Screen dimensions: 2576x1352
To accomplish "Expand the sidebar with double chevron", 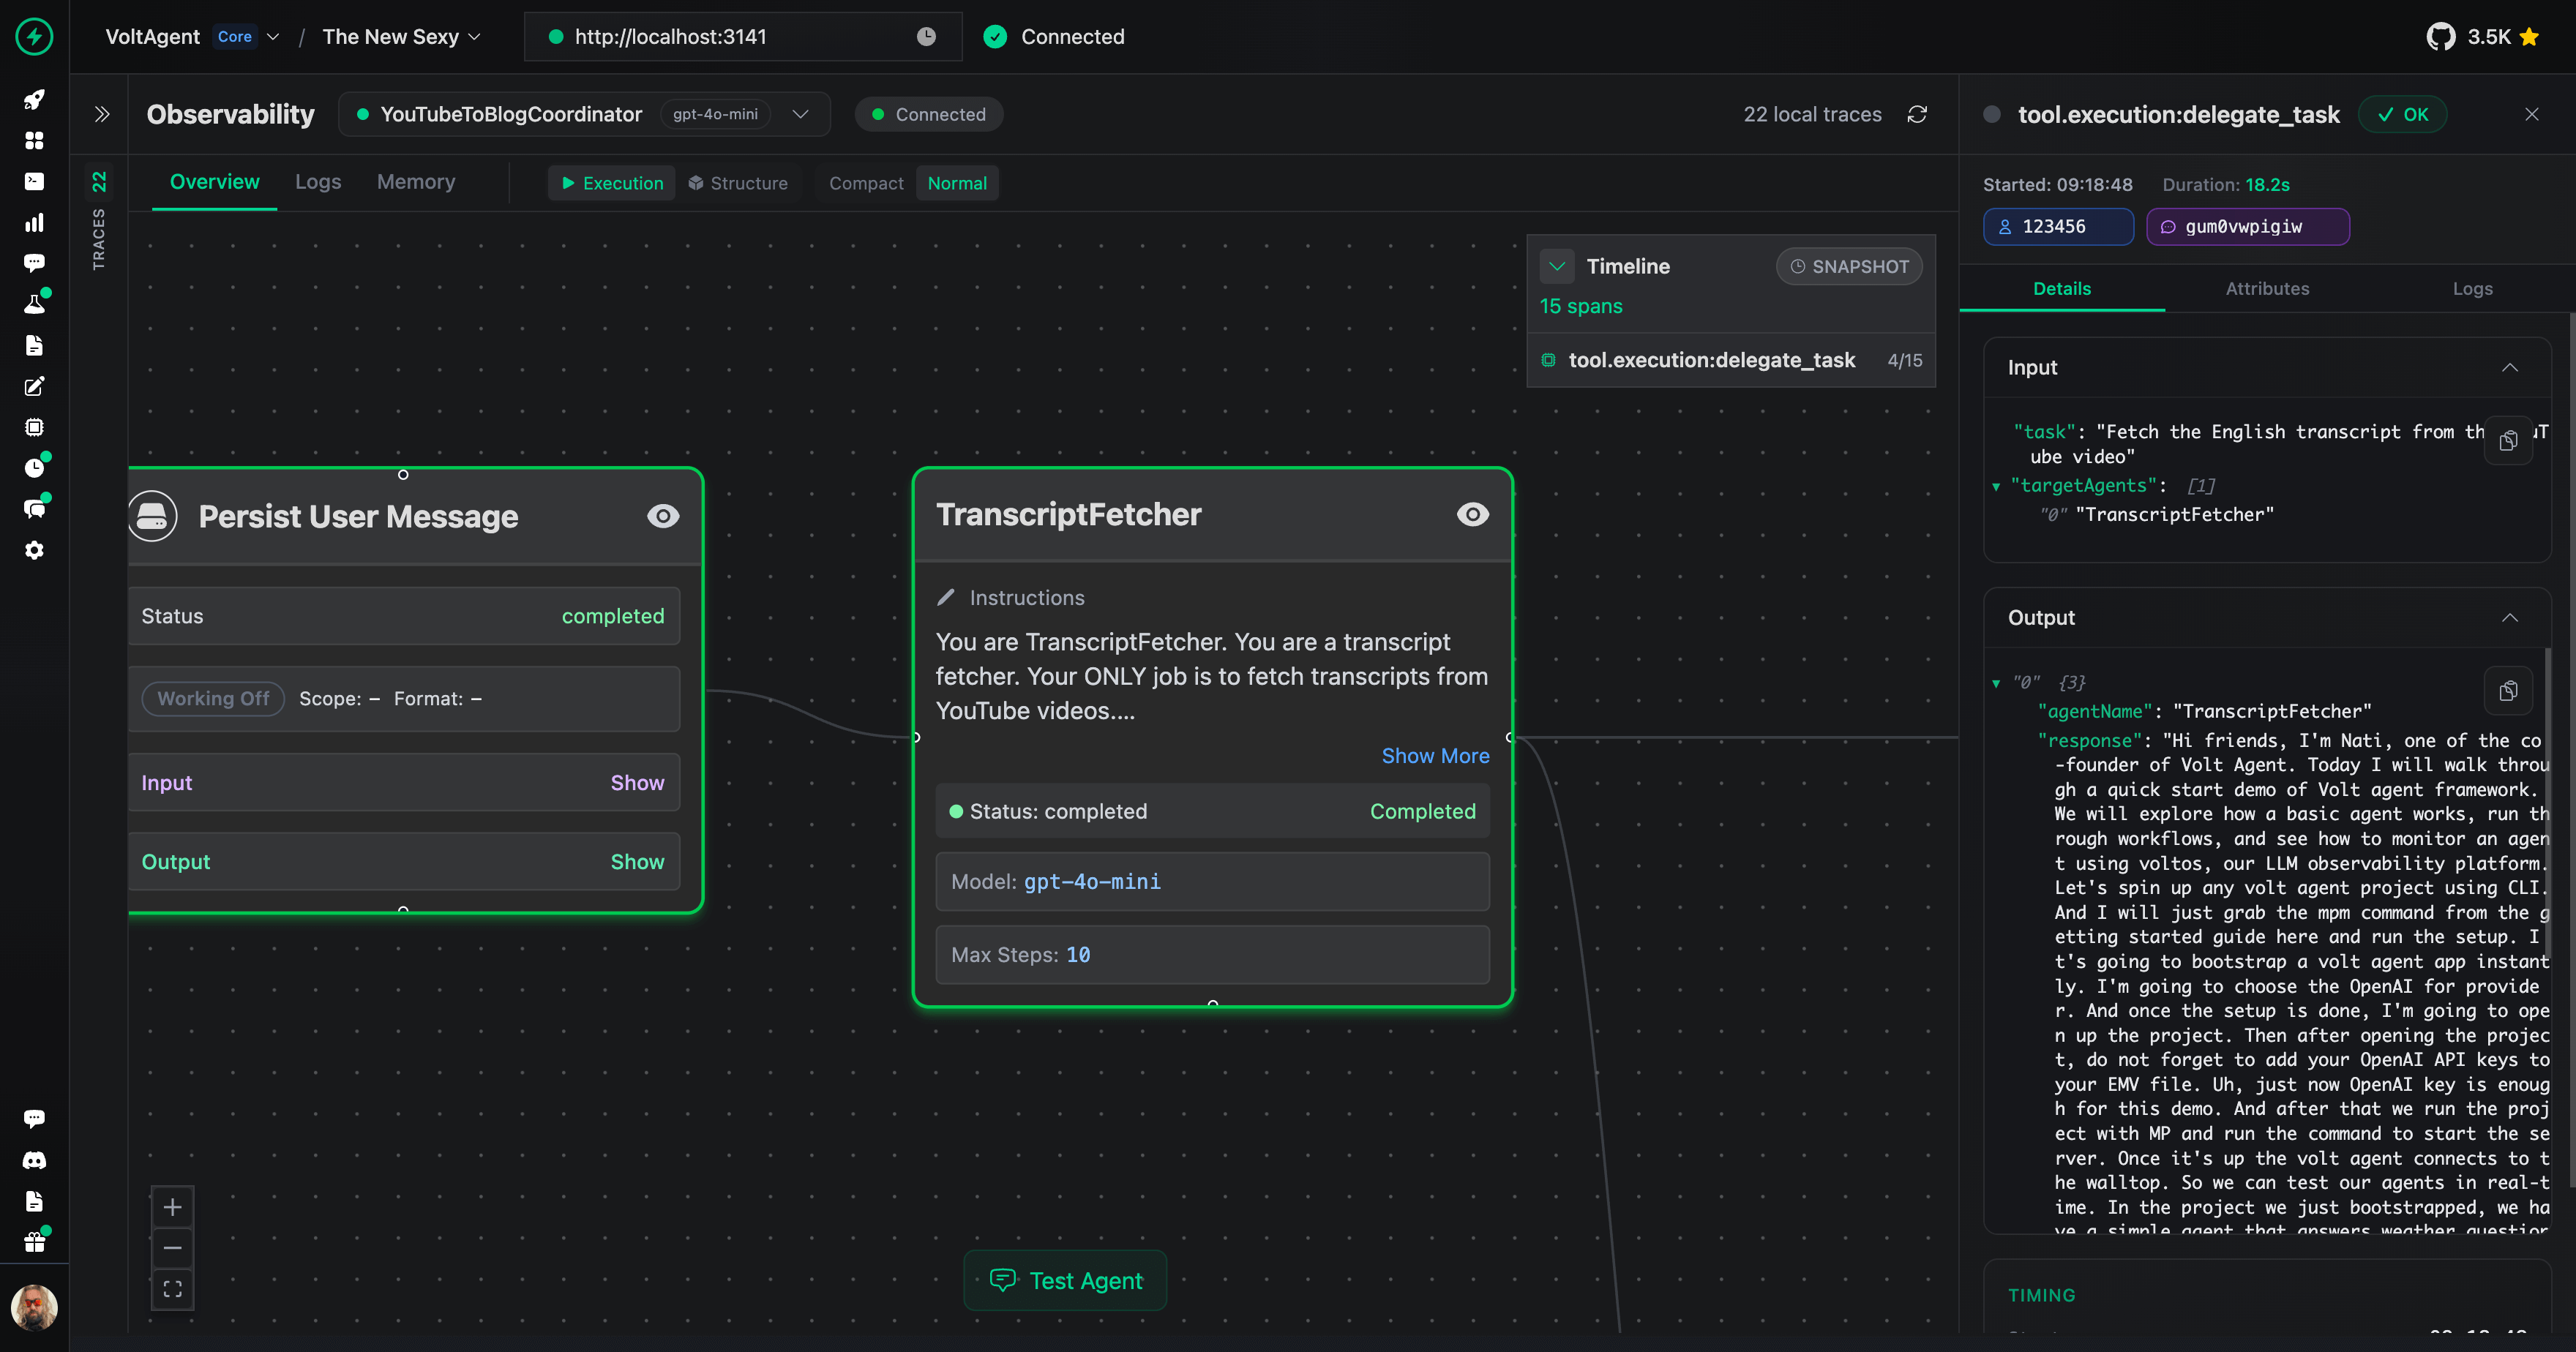I will tap(102, 114).
